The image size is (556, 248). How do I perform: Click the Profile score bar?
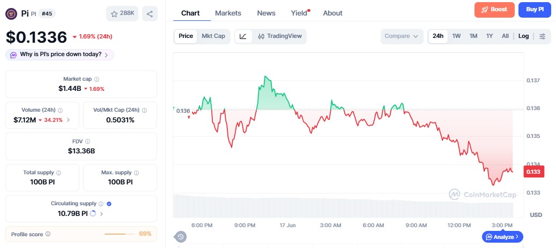click(x=120, y=234)
